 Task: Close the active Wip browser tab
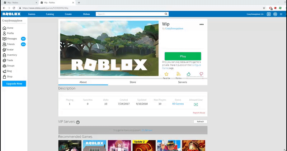point(73,3)
